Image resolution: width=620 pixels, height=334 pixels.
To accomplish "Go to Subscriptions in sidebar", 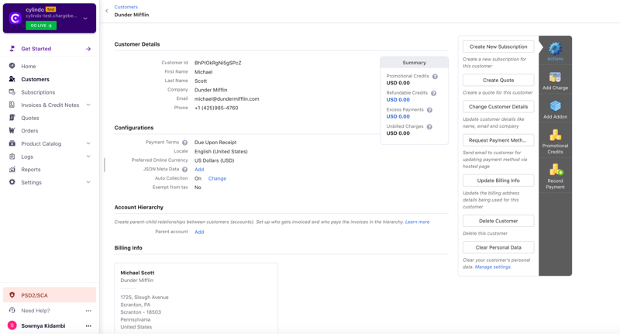I will [x=38, y=92].
